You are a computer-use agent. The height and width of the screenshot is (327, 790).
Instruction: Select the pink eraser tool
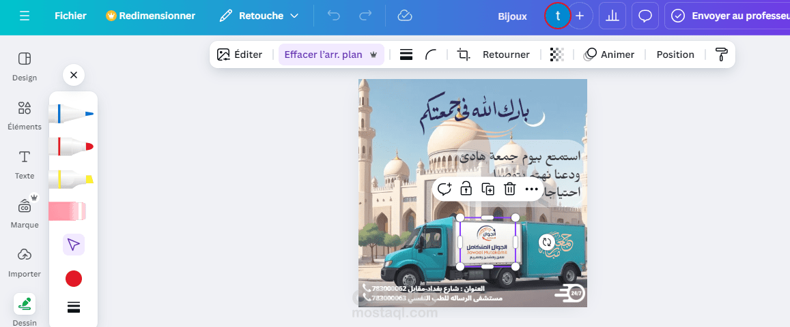click(x=68, y=211)
